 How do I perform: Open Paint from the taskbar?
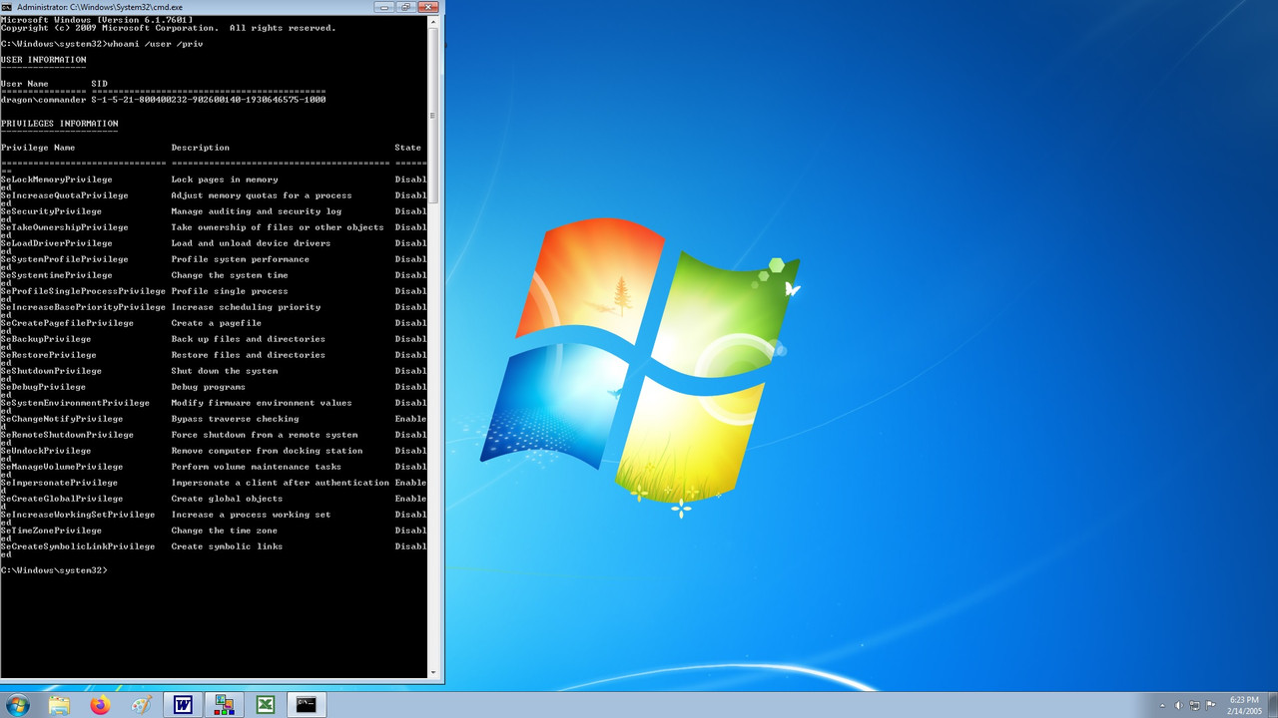(141, 705)
